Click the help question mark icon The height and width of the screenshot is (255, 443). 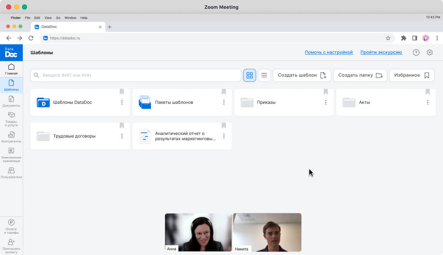(x=416, y=53)
